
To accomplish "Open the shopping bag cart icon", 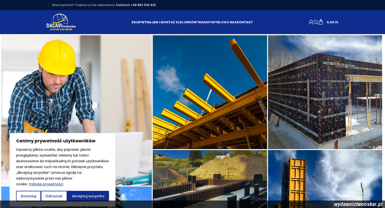I will point(320,22).
